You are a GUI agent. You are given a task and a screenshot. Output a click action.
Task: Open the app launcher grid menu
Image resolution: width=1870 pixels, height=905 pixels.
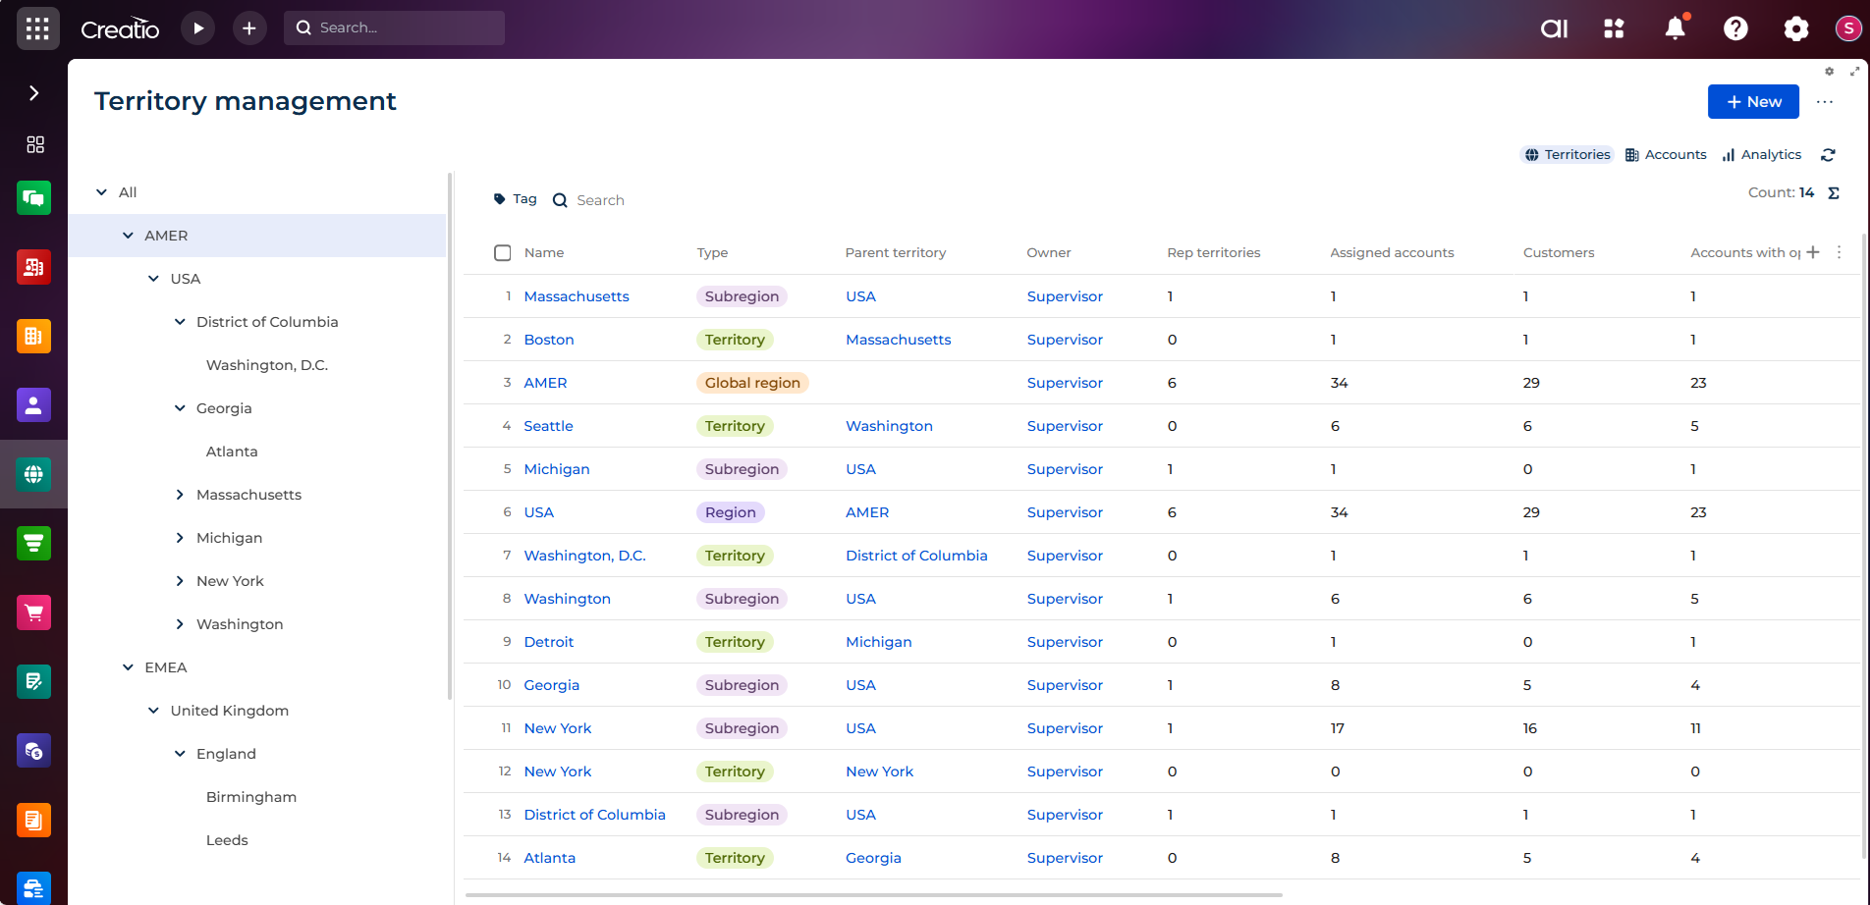coord(37,28)
